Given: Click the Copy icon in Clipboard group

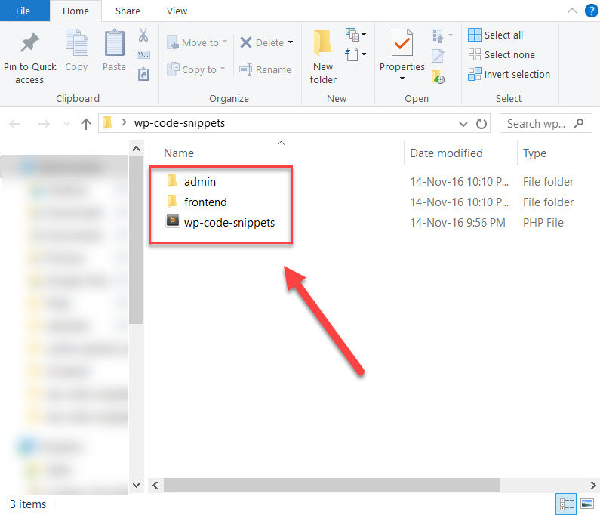Looking at the screenshot, I should 76,42.
